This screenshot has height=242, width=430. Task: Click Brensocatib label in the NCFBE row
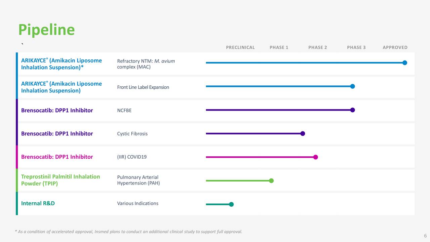coord(57,110)
